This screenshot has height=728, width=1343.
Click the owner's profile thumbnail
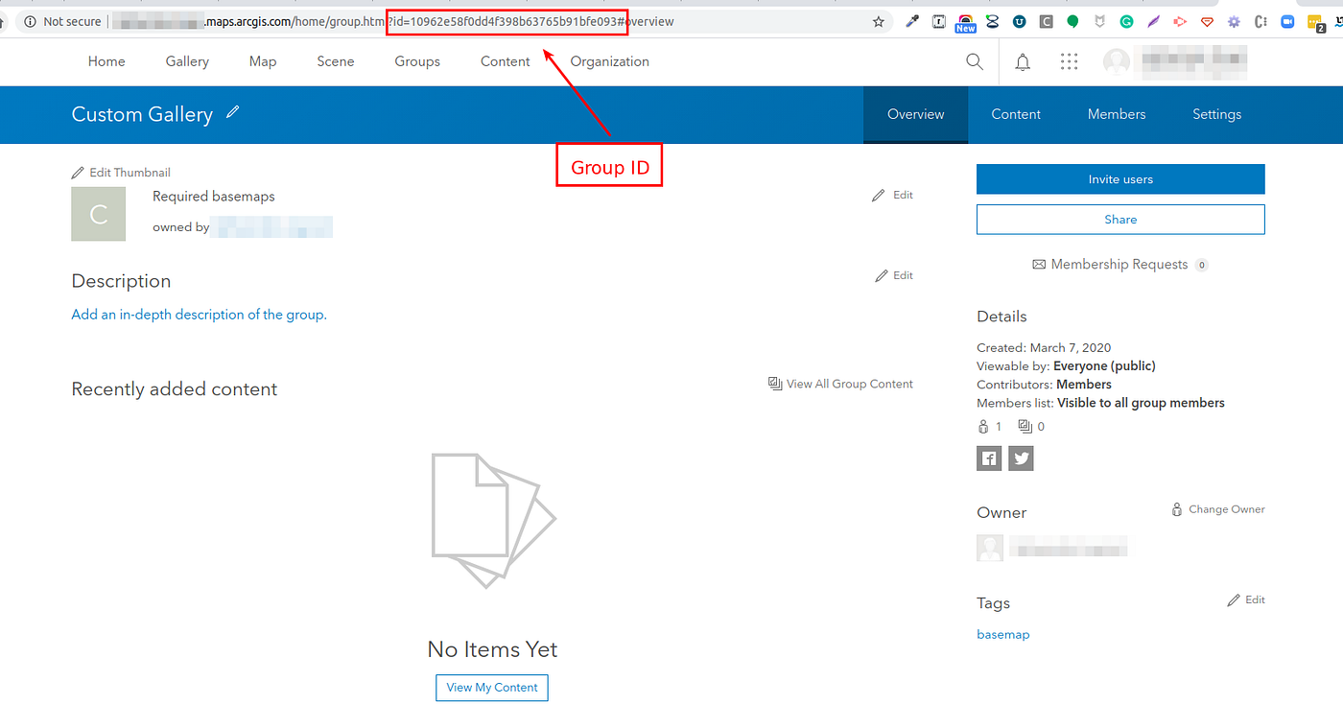(x=989, y=547)
